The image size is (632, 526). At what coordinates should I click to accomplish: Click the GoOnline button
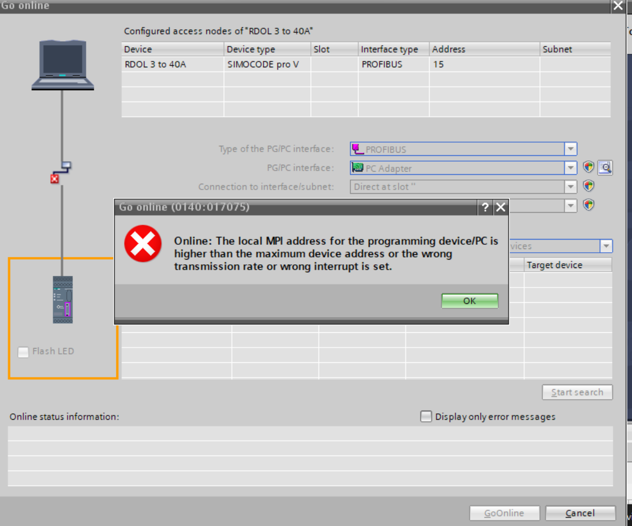505,513
